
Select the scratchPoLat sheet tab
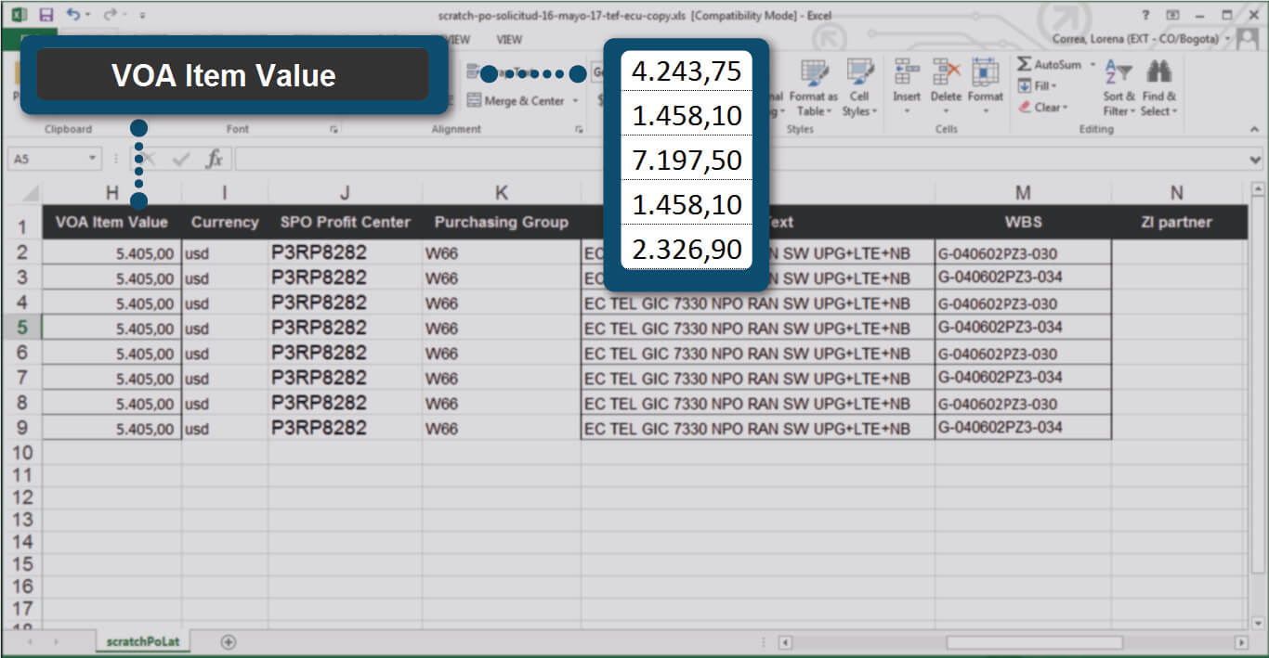point(143,641)
